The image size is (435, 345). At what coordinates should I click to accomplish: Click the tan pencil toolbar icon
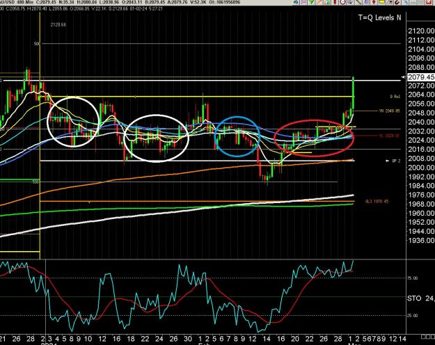coord(319,2)
